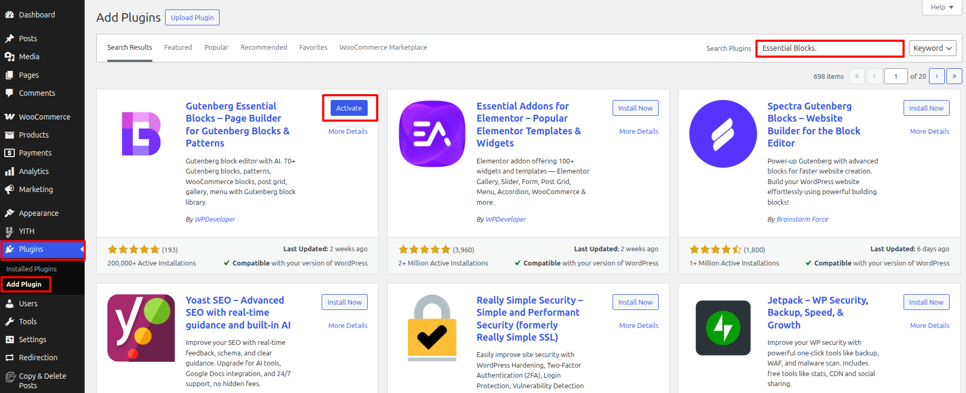Open the Media library icon
The height and width of the screenshot is (393, 966).
10,57
